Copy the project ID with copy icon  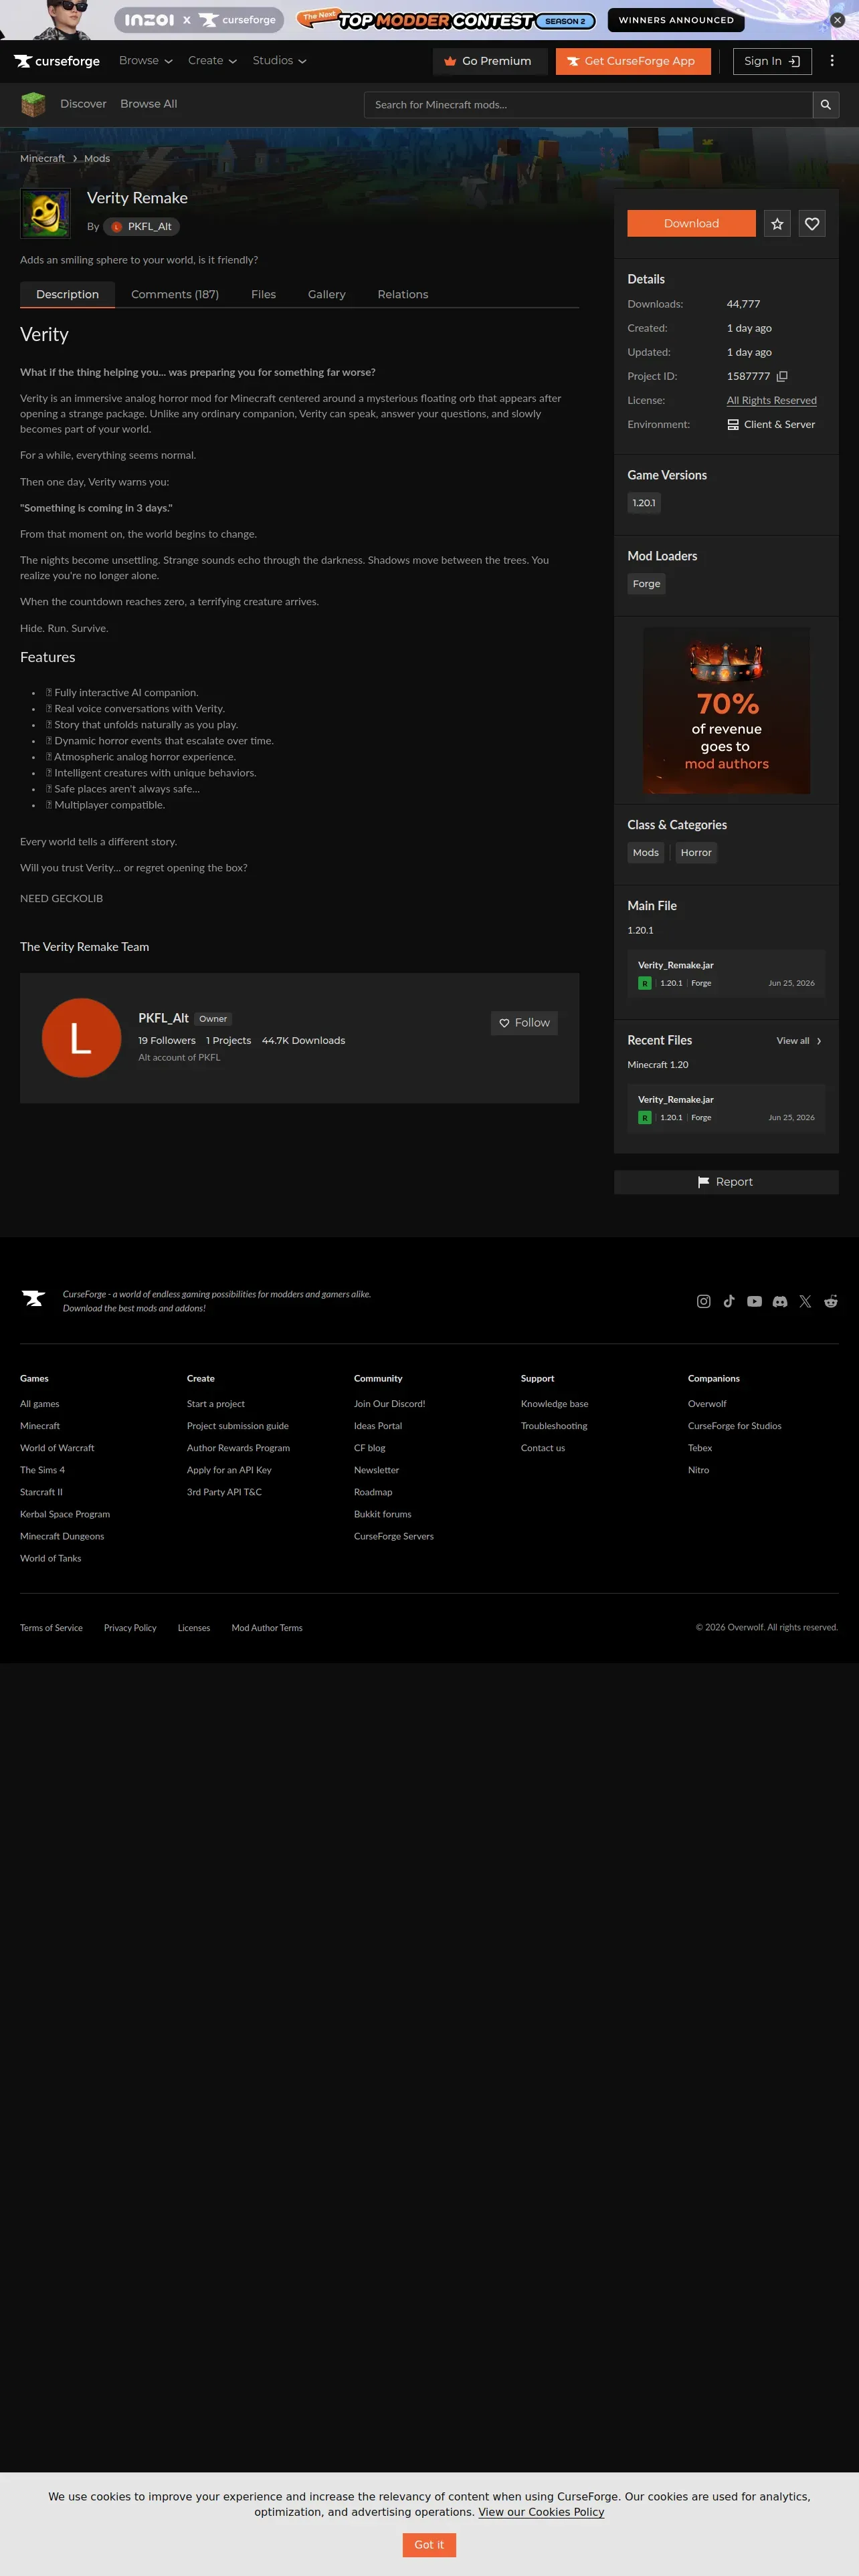pyautogui.click(x=782, y=377)
